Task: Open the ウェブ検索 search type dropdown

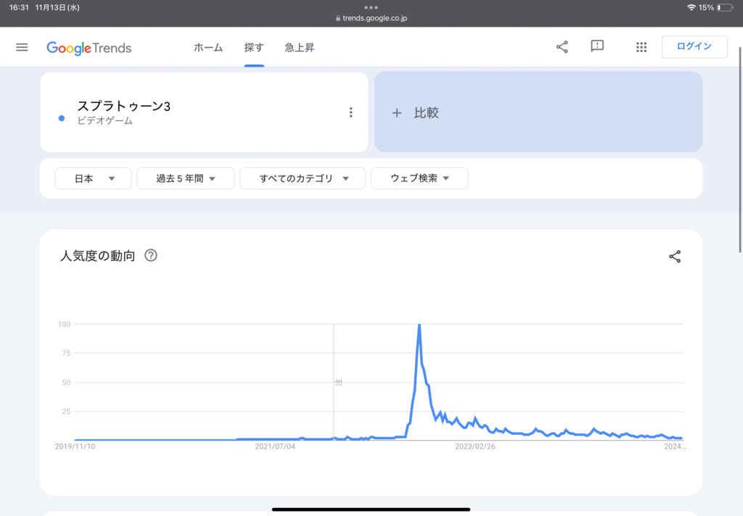Action: 419,178
